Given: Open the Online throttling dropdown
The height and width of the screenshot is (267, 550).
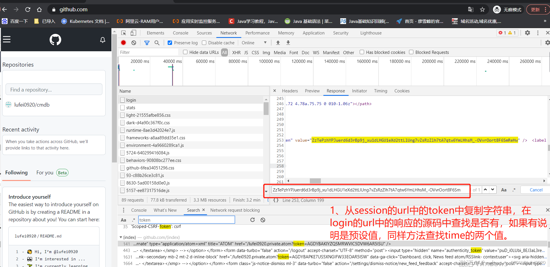Looking at the screenshot, I should [x=254, y=43].
